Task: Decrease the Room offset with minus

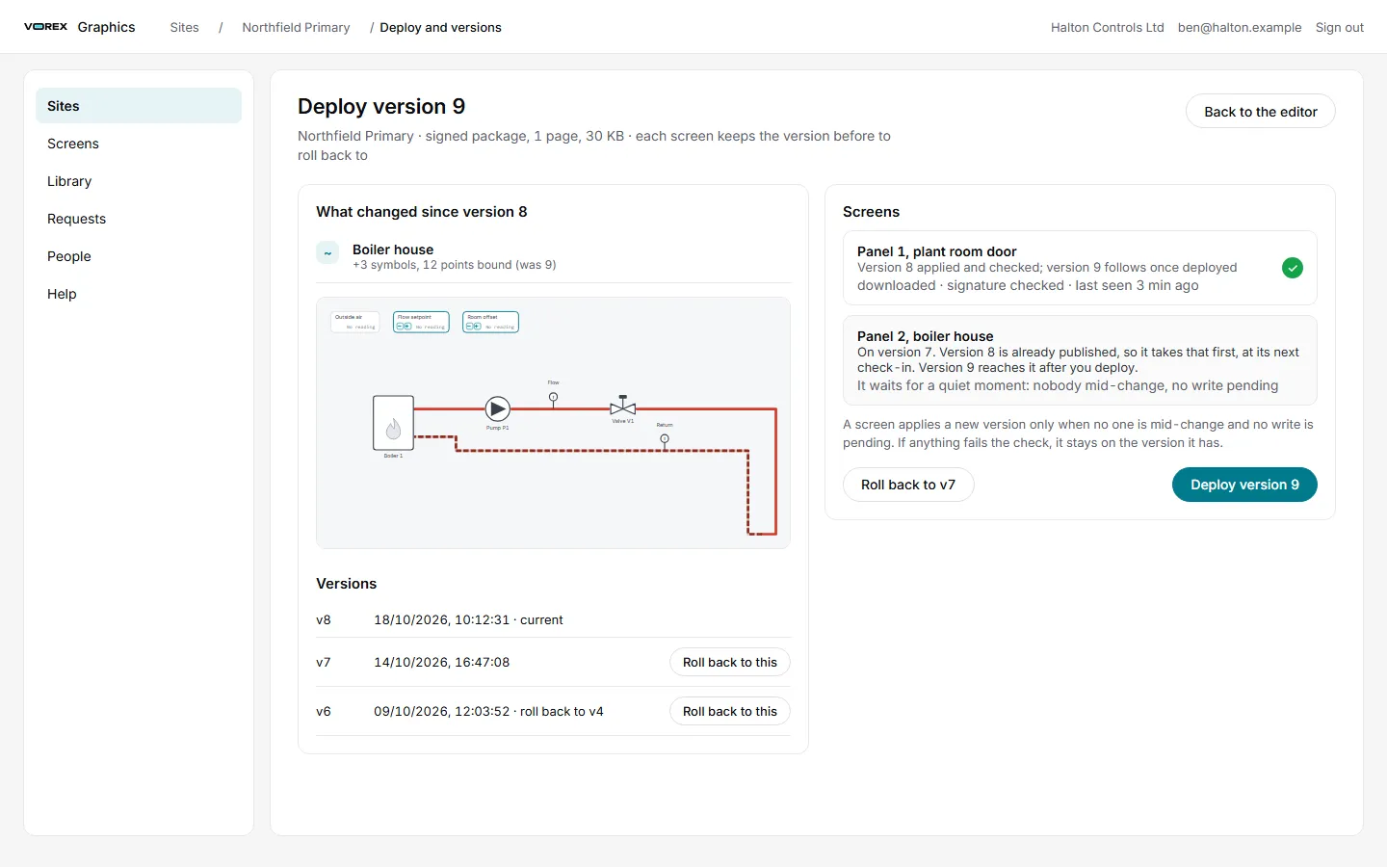Action: pyautogui.click(x=469, y=327)
